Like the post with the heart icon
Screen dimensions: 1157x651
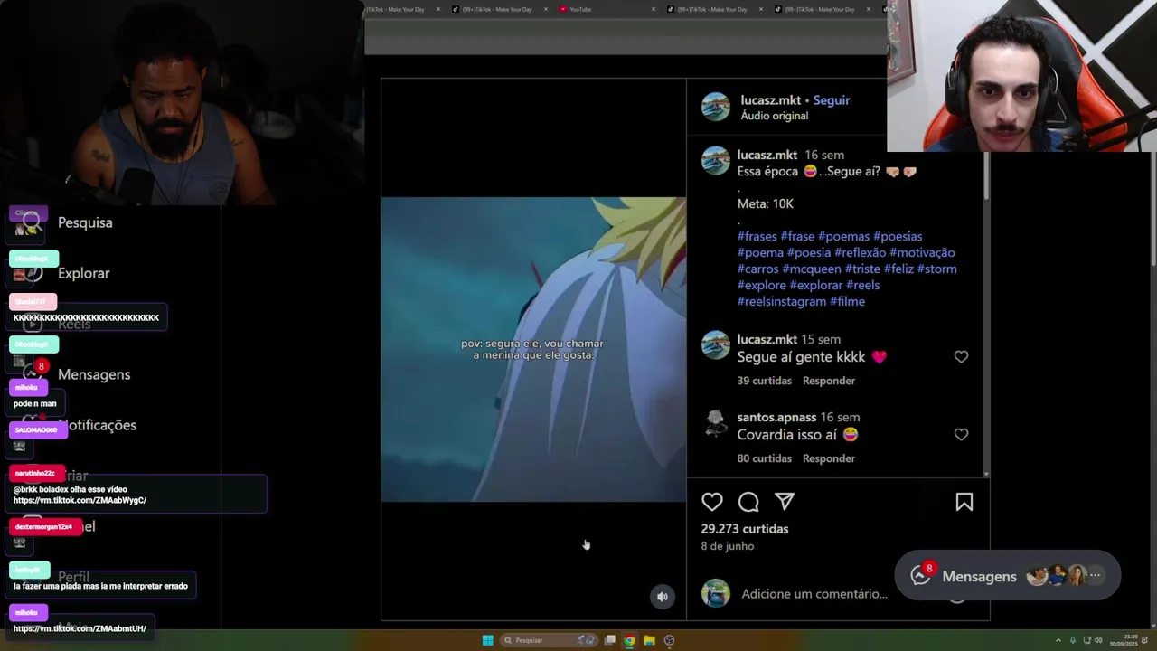[x=712, y=502]
